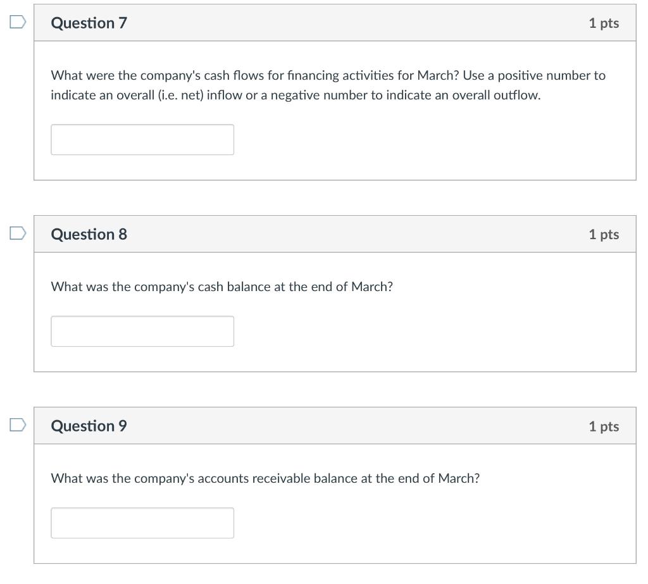
Task: Click the 'Question 9' heading
Action: [89, 426]
